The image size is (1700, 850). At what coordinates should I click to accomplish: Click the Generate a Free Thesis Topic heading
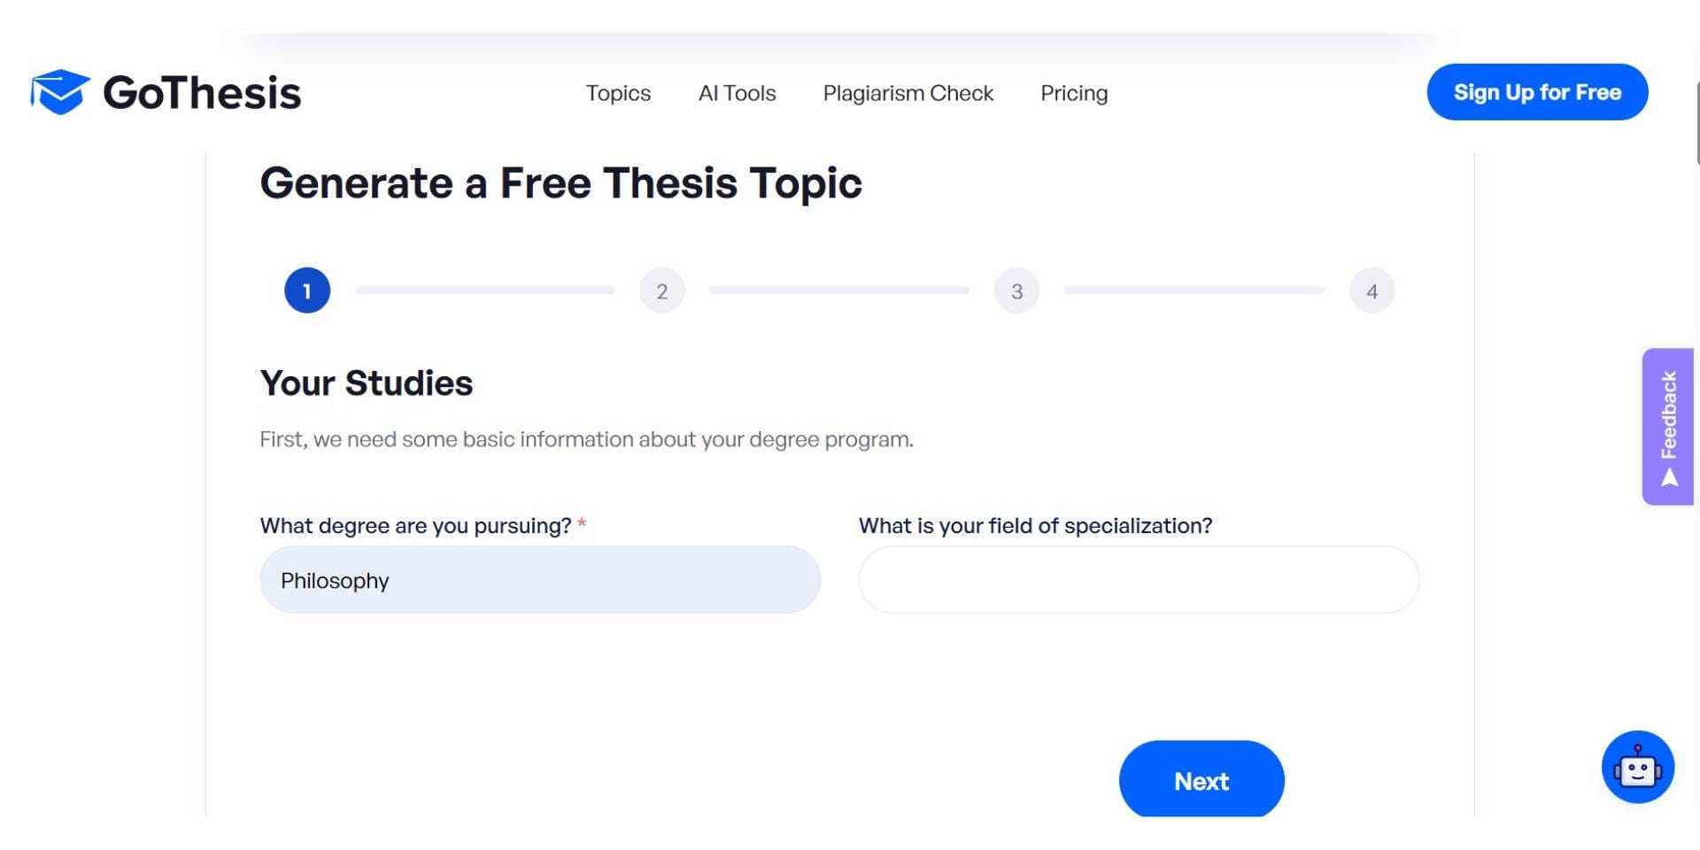click(x=560, y=183)
